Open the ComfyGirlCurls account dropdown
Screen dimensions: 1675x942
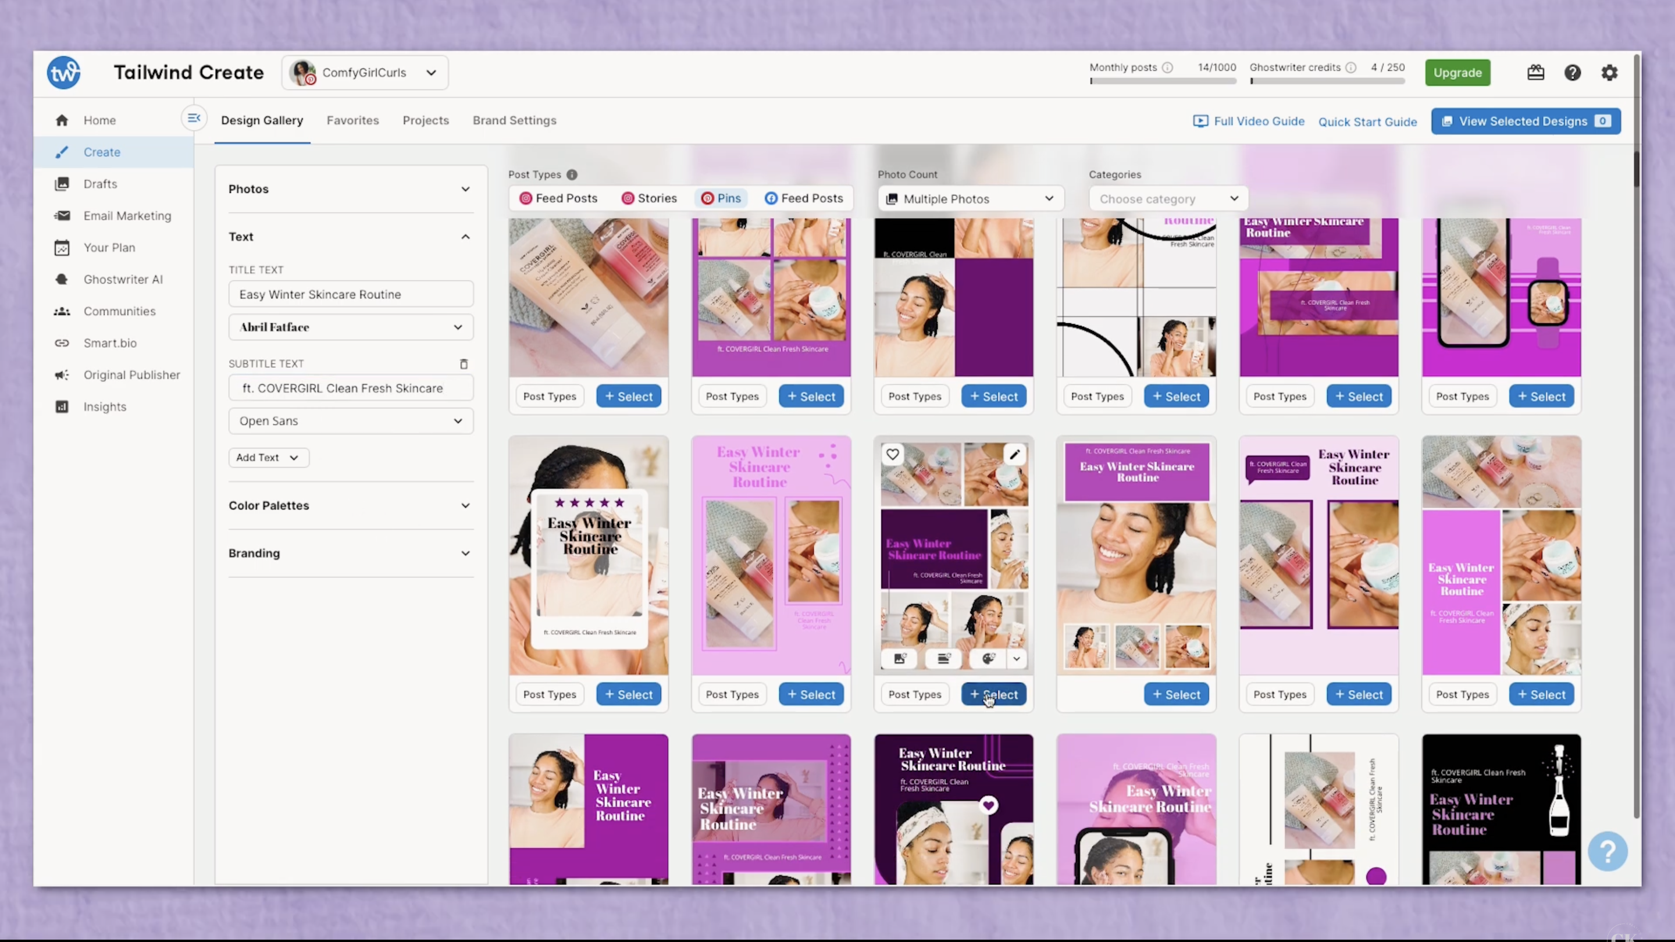[365, 72]
